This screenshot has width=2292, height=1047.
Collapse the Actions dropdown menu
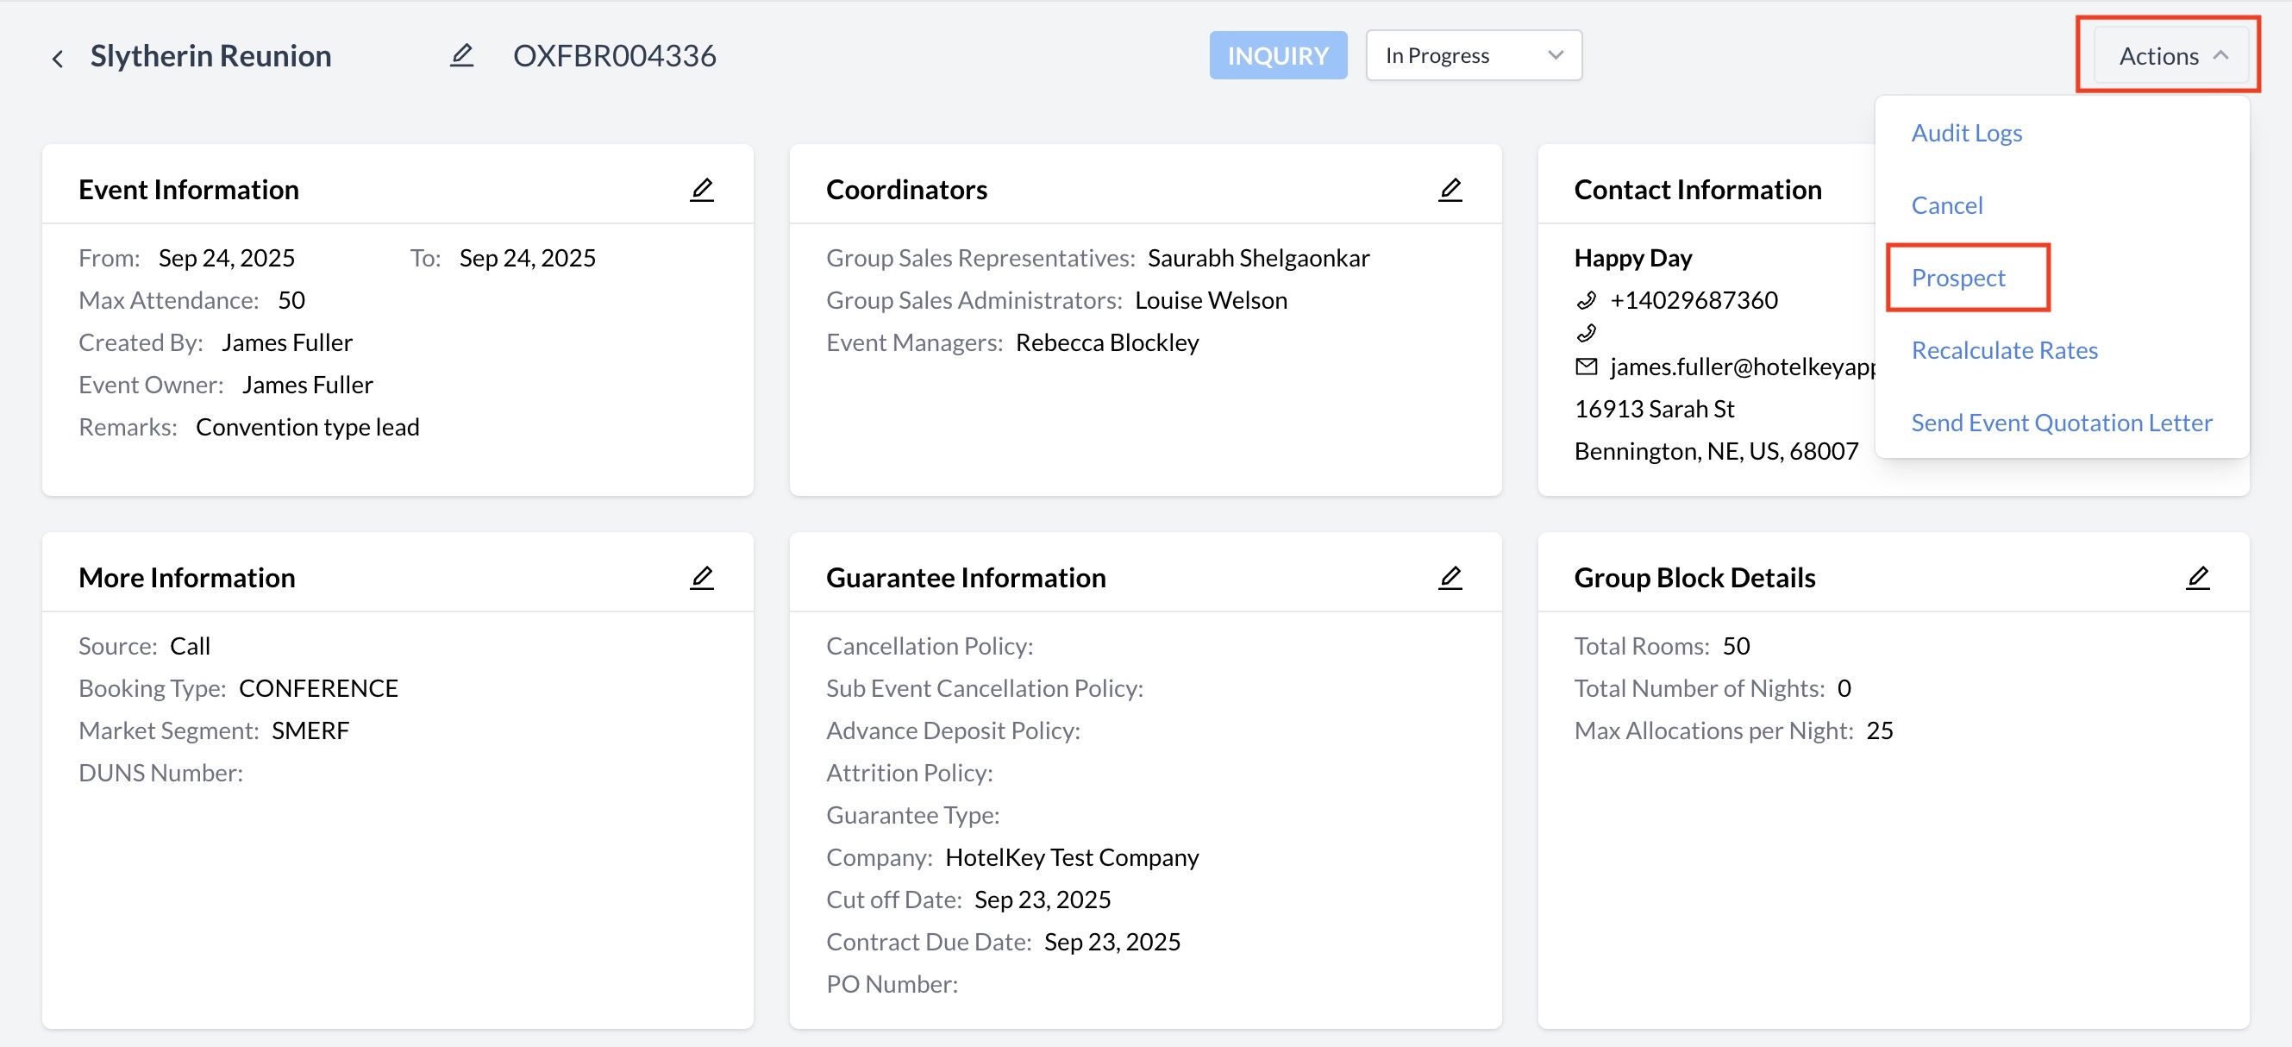pos(2170,56)
